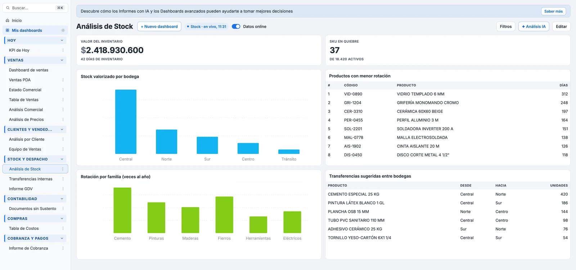576x270 pixels.
Task: Open the Filtros button
Action: pos(505,27)
